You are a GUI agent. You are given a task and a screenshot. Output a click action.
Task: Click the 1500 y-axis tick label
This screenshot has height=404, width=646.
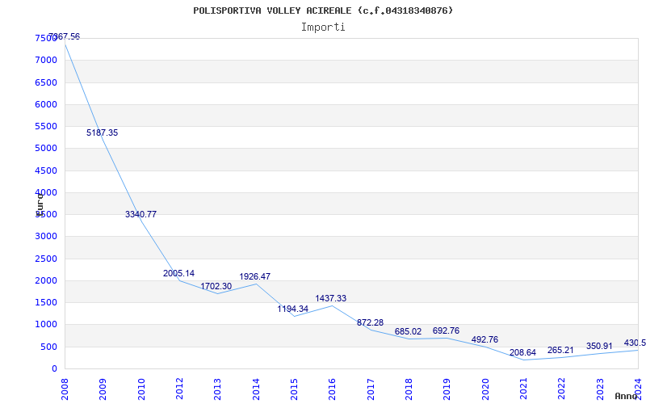click(46, 302)
